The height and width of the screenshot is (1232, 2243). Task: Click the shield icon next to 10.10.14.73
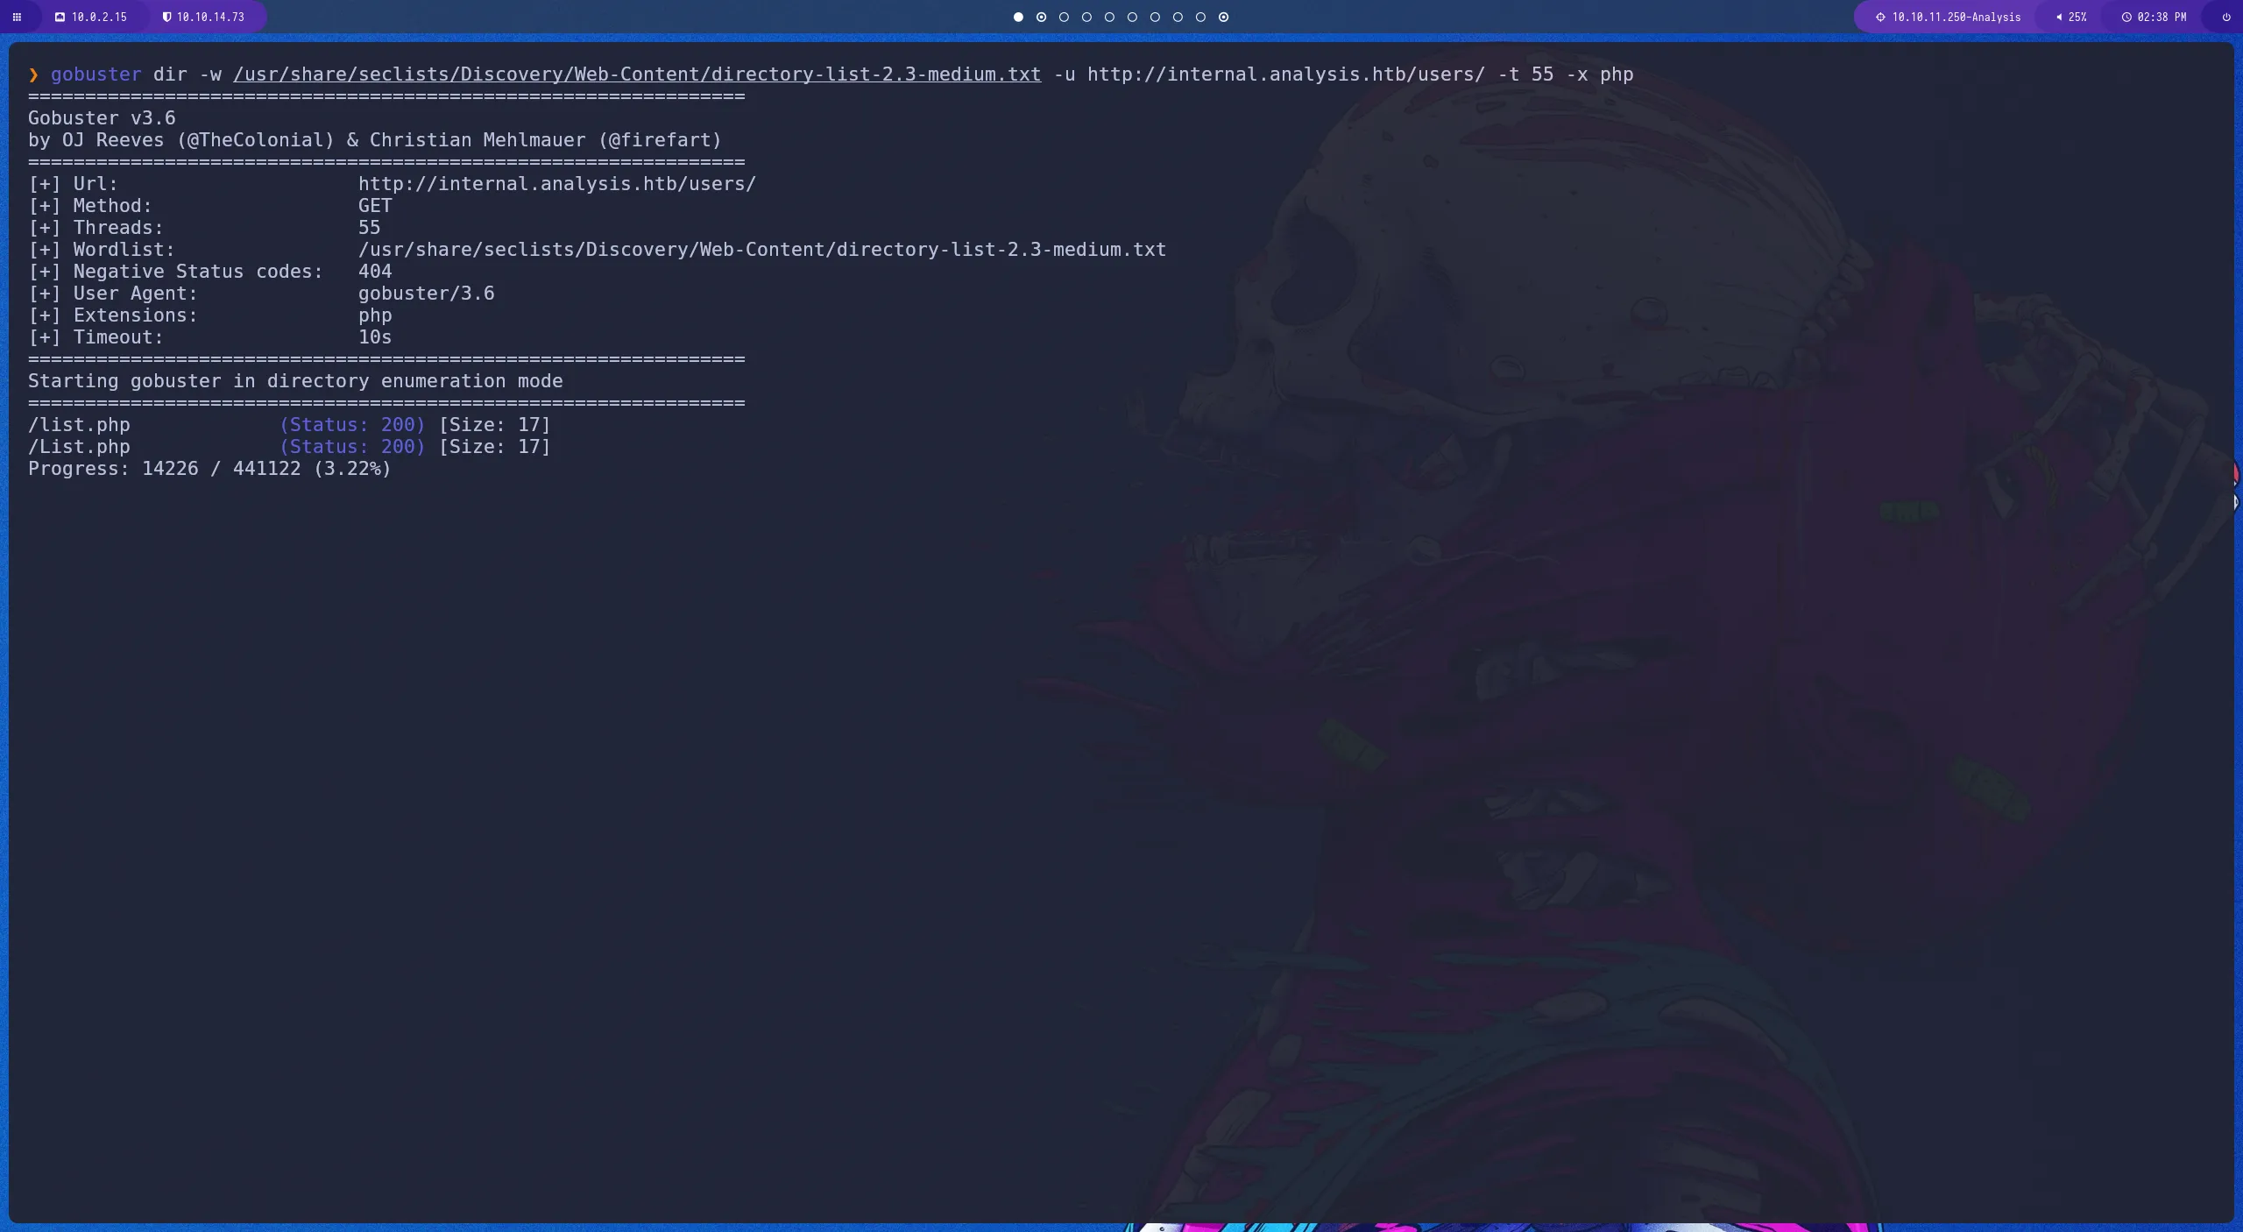point(166,16)
